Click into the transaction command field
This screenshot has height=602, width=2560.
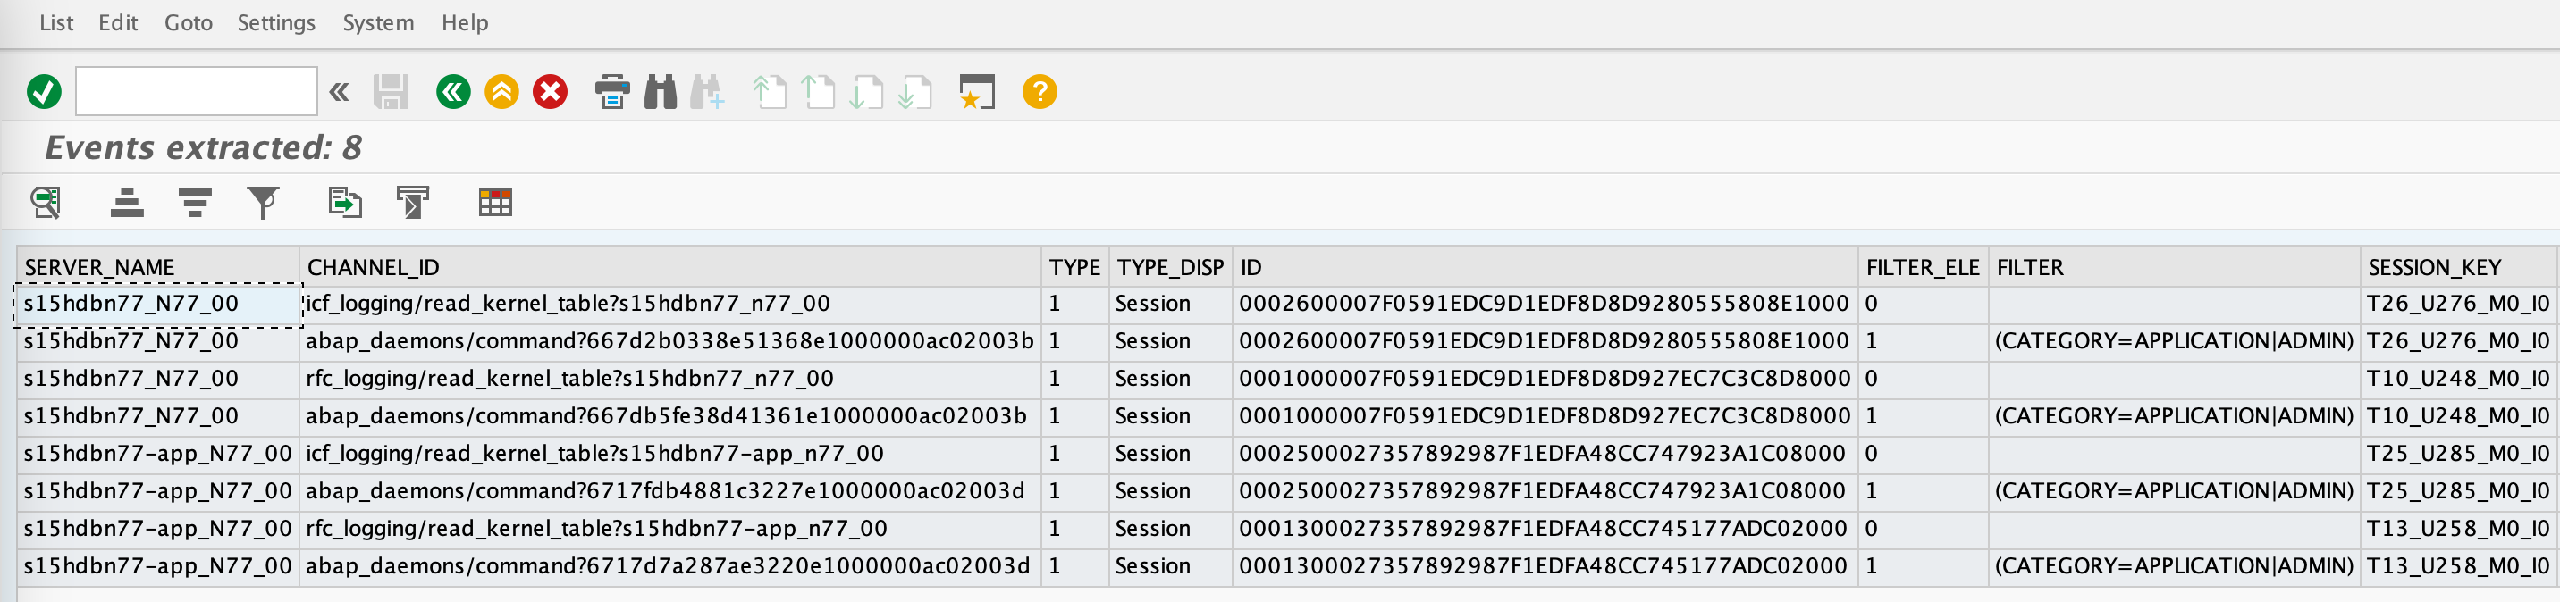196,92
